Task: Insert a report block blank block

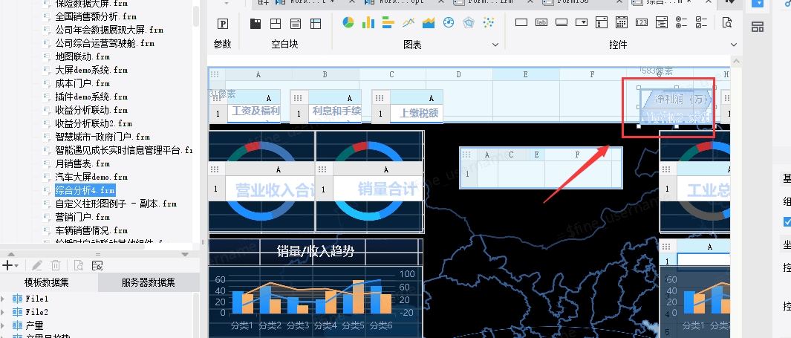Action: [296, 23]
